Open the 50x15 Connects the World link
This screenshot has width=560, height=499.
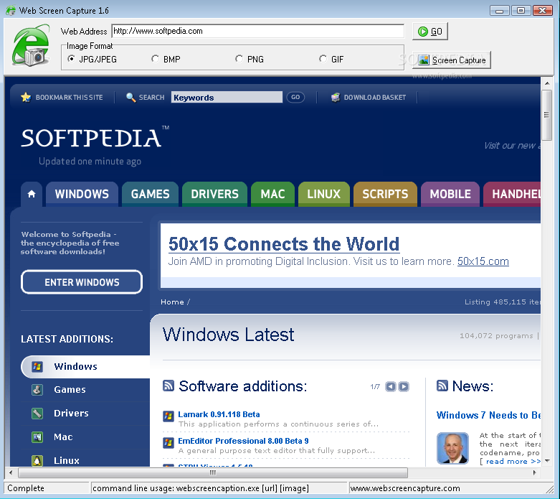point(284,244)
